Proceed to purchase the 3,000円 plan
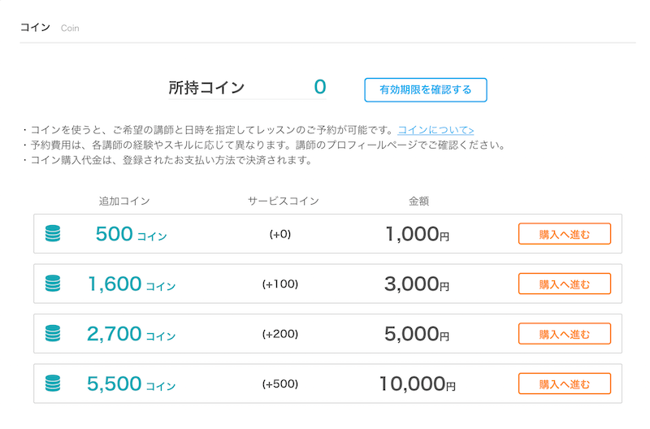This screenshot has width=650, height=429. click(x=565, y=284)
